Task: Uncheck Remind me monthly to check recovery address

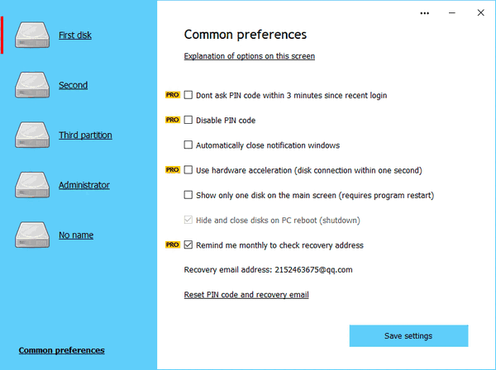Action: [x=188, y=245]
